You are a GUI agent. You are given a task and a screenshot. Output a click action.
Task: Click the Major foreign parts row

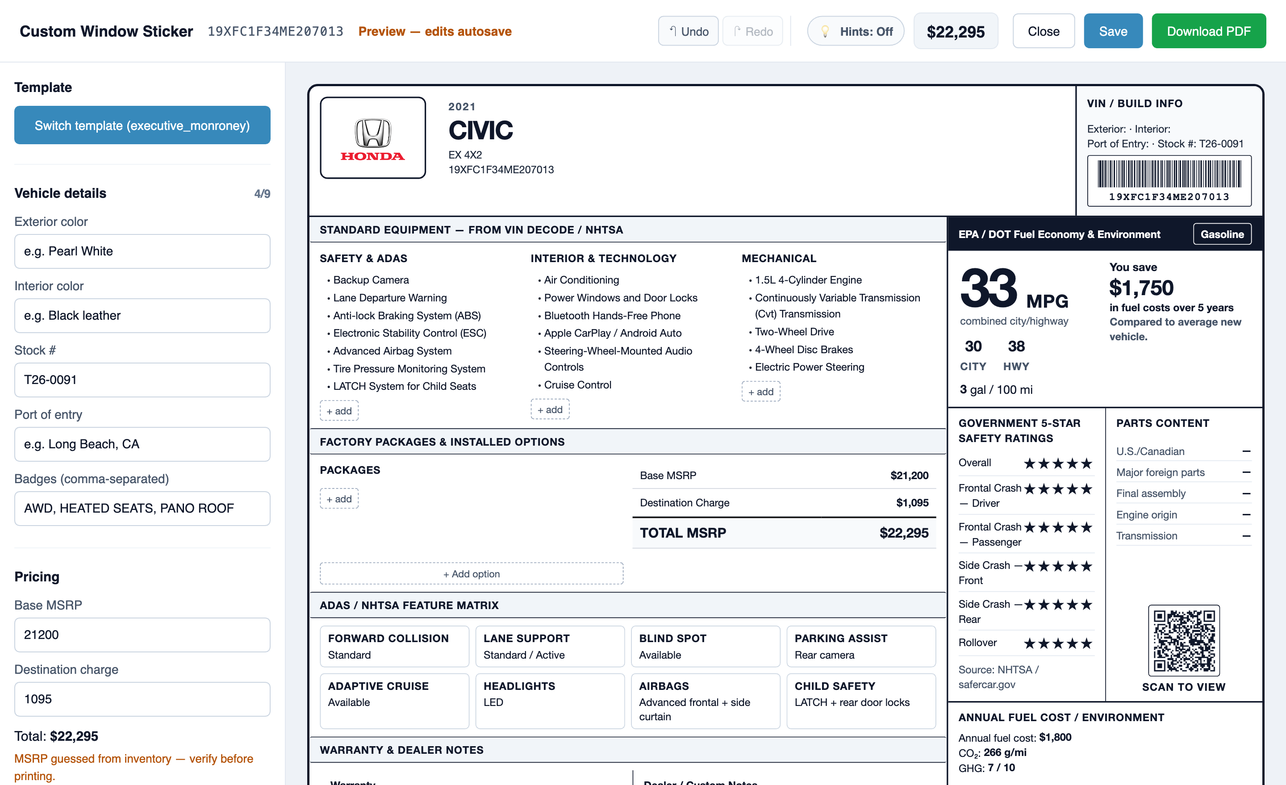point(1183,472)
